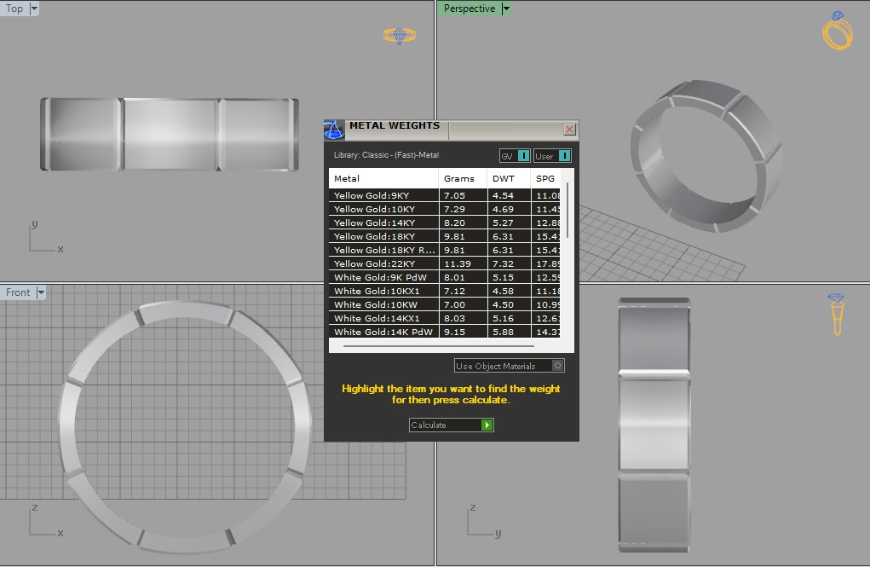The image size is (870, 567).
Task: Click the ring model in Top viewport
Action: pyautogui.click(x=170, y=135)
